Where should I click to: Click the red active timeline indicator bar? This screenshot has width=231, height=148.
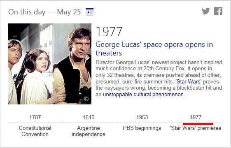coord(198,124)
